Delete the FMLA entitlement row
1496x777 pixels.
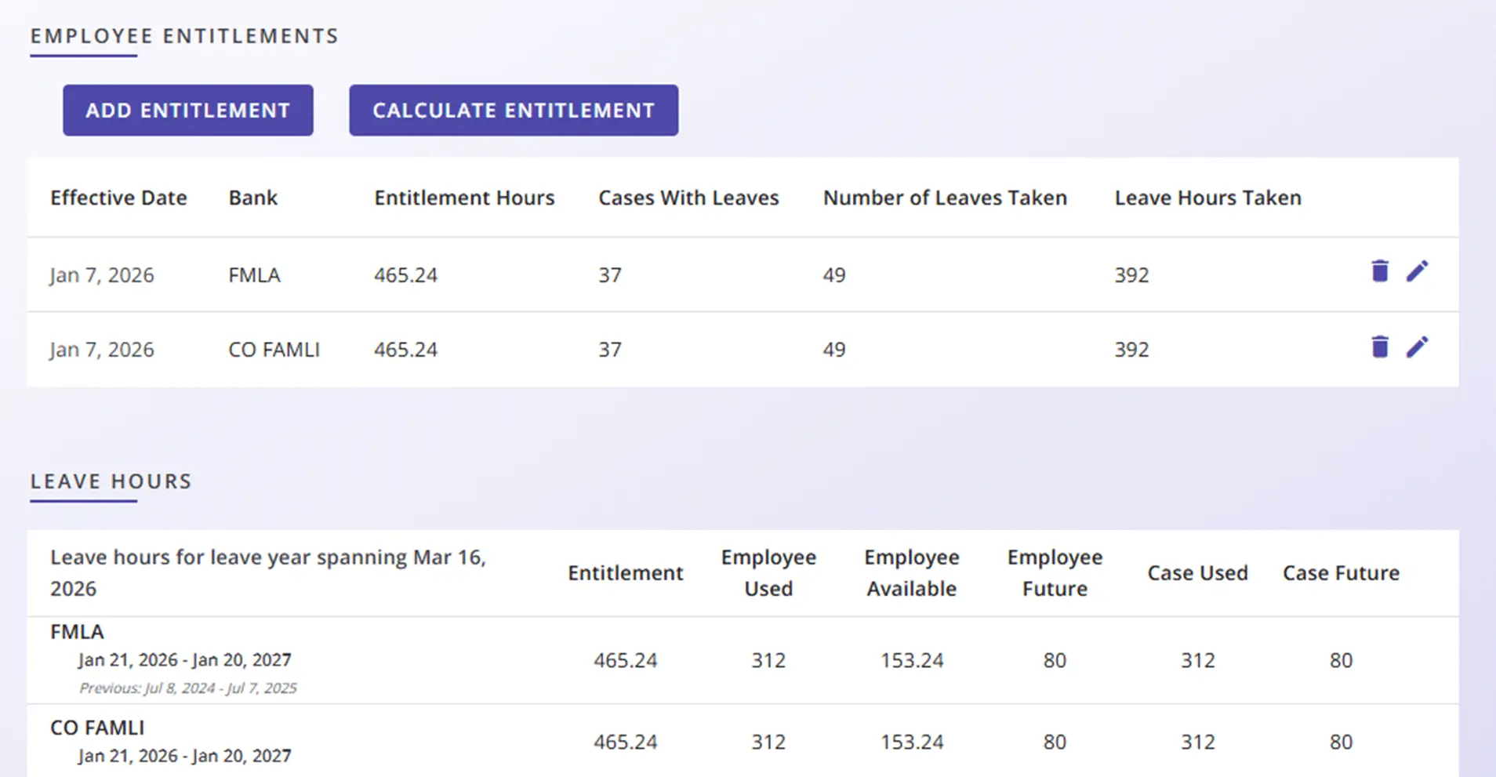(x=1380, y=271)
